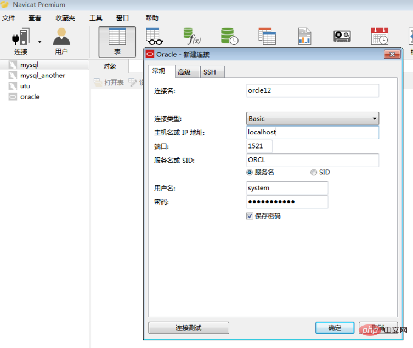Open the Query tables icon

(267, 36)
